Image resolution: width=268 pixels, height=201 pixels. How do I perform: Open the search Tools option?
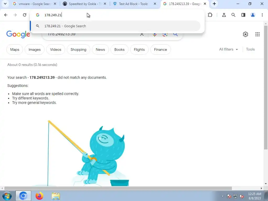click(x=250, y=49)
